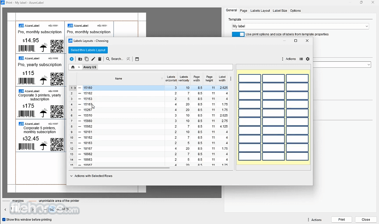The width and height of the screenshot is (379, 224).
Task: Fit preview page to window
Action: (52, 209)
